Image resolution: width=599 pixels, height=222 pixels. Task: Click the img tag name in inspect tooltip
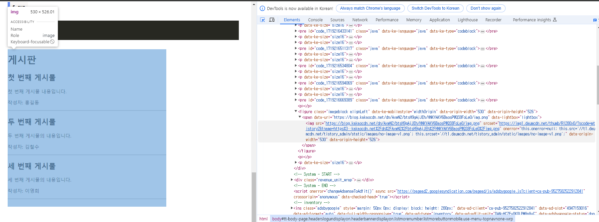(x=15, y=12)
